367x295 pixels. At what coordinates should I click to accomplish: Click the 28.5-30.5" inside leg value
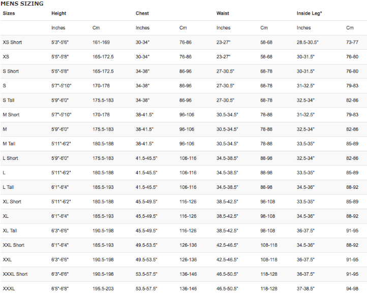(308, 42)
